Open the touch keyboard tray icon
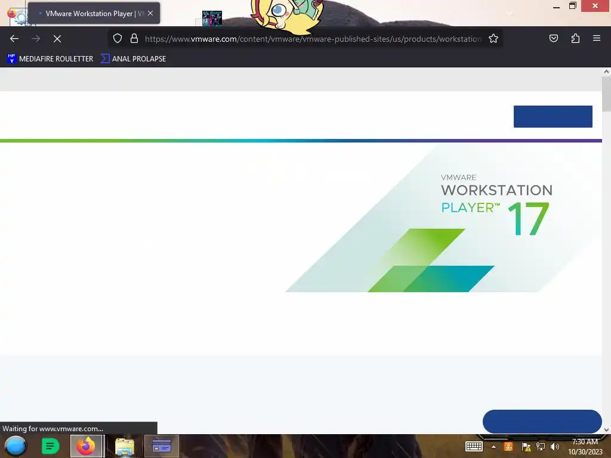Image resolution: width=611 pixels, height=458 pixels. (474, 446)
